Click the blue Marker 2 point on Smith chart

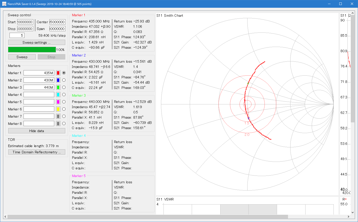pos(248,118)
